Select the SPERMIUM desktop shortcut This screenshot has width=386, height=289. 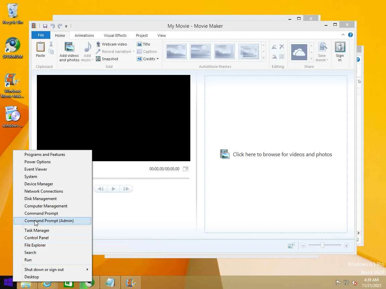coord(12,48)
